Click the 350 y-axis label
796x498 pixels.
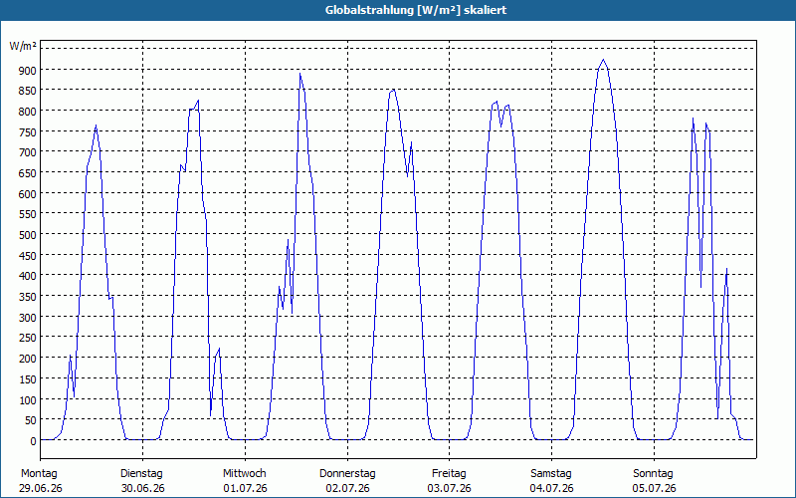pyautogui.click(x=28, y=297)
